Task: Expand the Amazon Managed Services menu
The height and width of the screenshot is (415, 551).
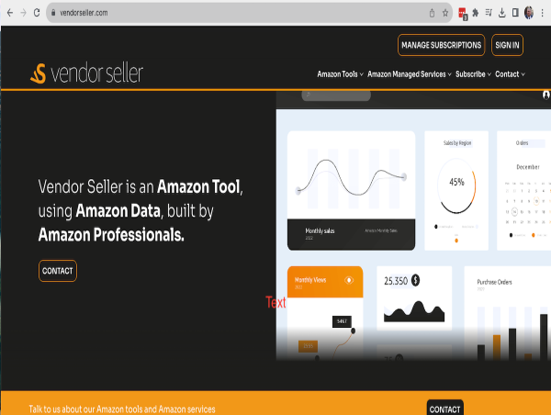Action: (410, 74)
